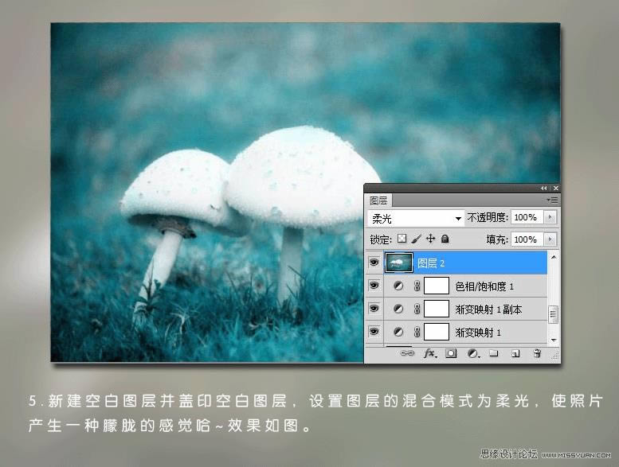Viewport: 619px width, 467px height.
Task: Hide the 渐变映射 1 layer eye icon
Action: point(374,332)
